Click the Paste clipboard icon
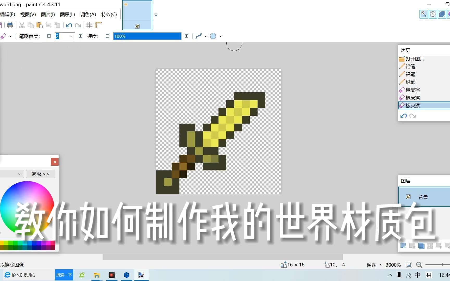Screen dimensions: 450x281 click(x=39, y=25)
